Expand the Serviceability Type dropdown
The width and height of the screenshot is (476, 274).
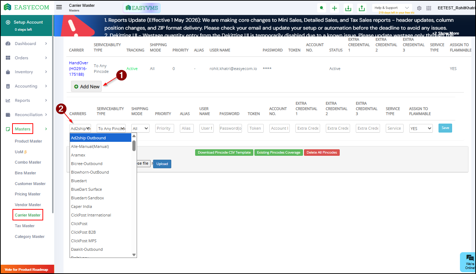pyautogui.click(x=111, y=129)
